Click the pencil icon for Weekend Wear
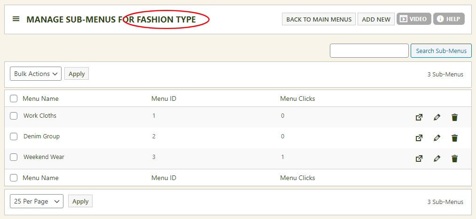This screenshot has height=219, width=476. point(437,159)
